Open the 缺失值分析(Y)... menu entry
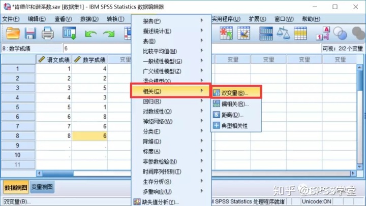Viewport: 366px width, 206px height. pos(171,202)
